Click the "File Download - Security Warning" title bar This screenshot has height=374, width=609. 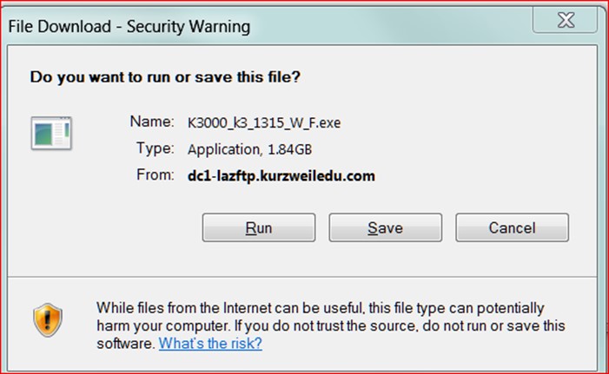[129, 26]
